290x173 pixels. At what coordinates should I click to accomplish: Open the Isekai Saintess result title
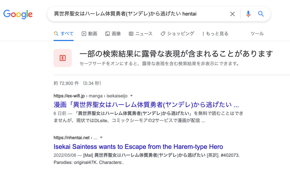tap(138, 147)
